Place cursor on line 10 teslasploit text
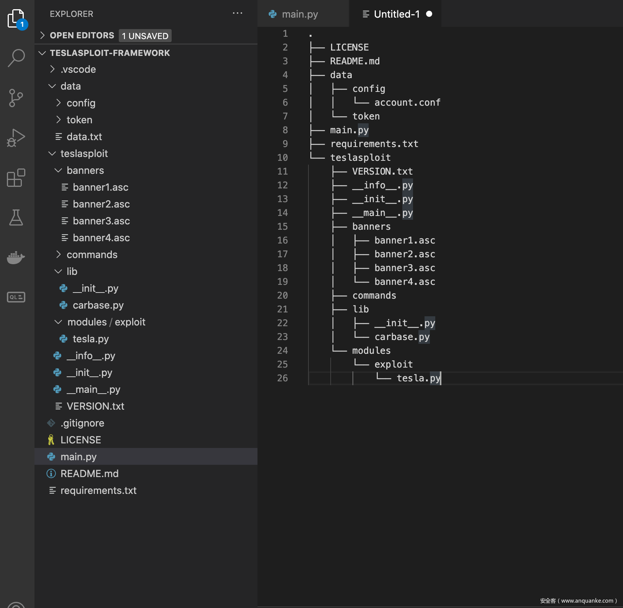Viewport: 623px width, 608px height. click(x=360, y=158)
